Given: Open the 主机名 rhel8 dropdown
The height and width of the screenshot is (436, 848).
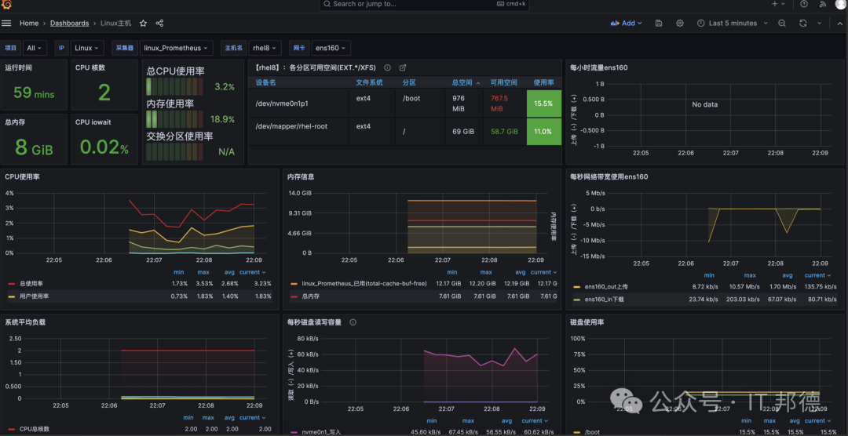Looking at the screenshot, I should click(265, 48).
